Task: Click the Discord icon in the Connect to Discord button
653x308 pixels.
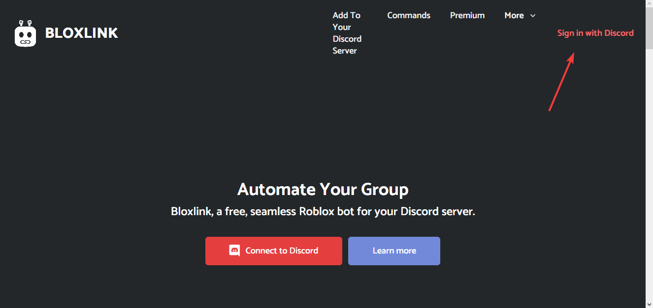Action: point(235,251)
